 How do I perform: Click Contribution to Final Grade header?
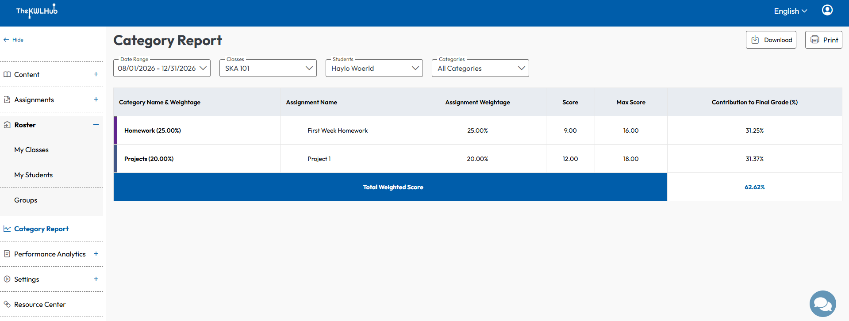coord(755,102)
